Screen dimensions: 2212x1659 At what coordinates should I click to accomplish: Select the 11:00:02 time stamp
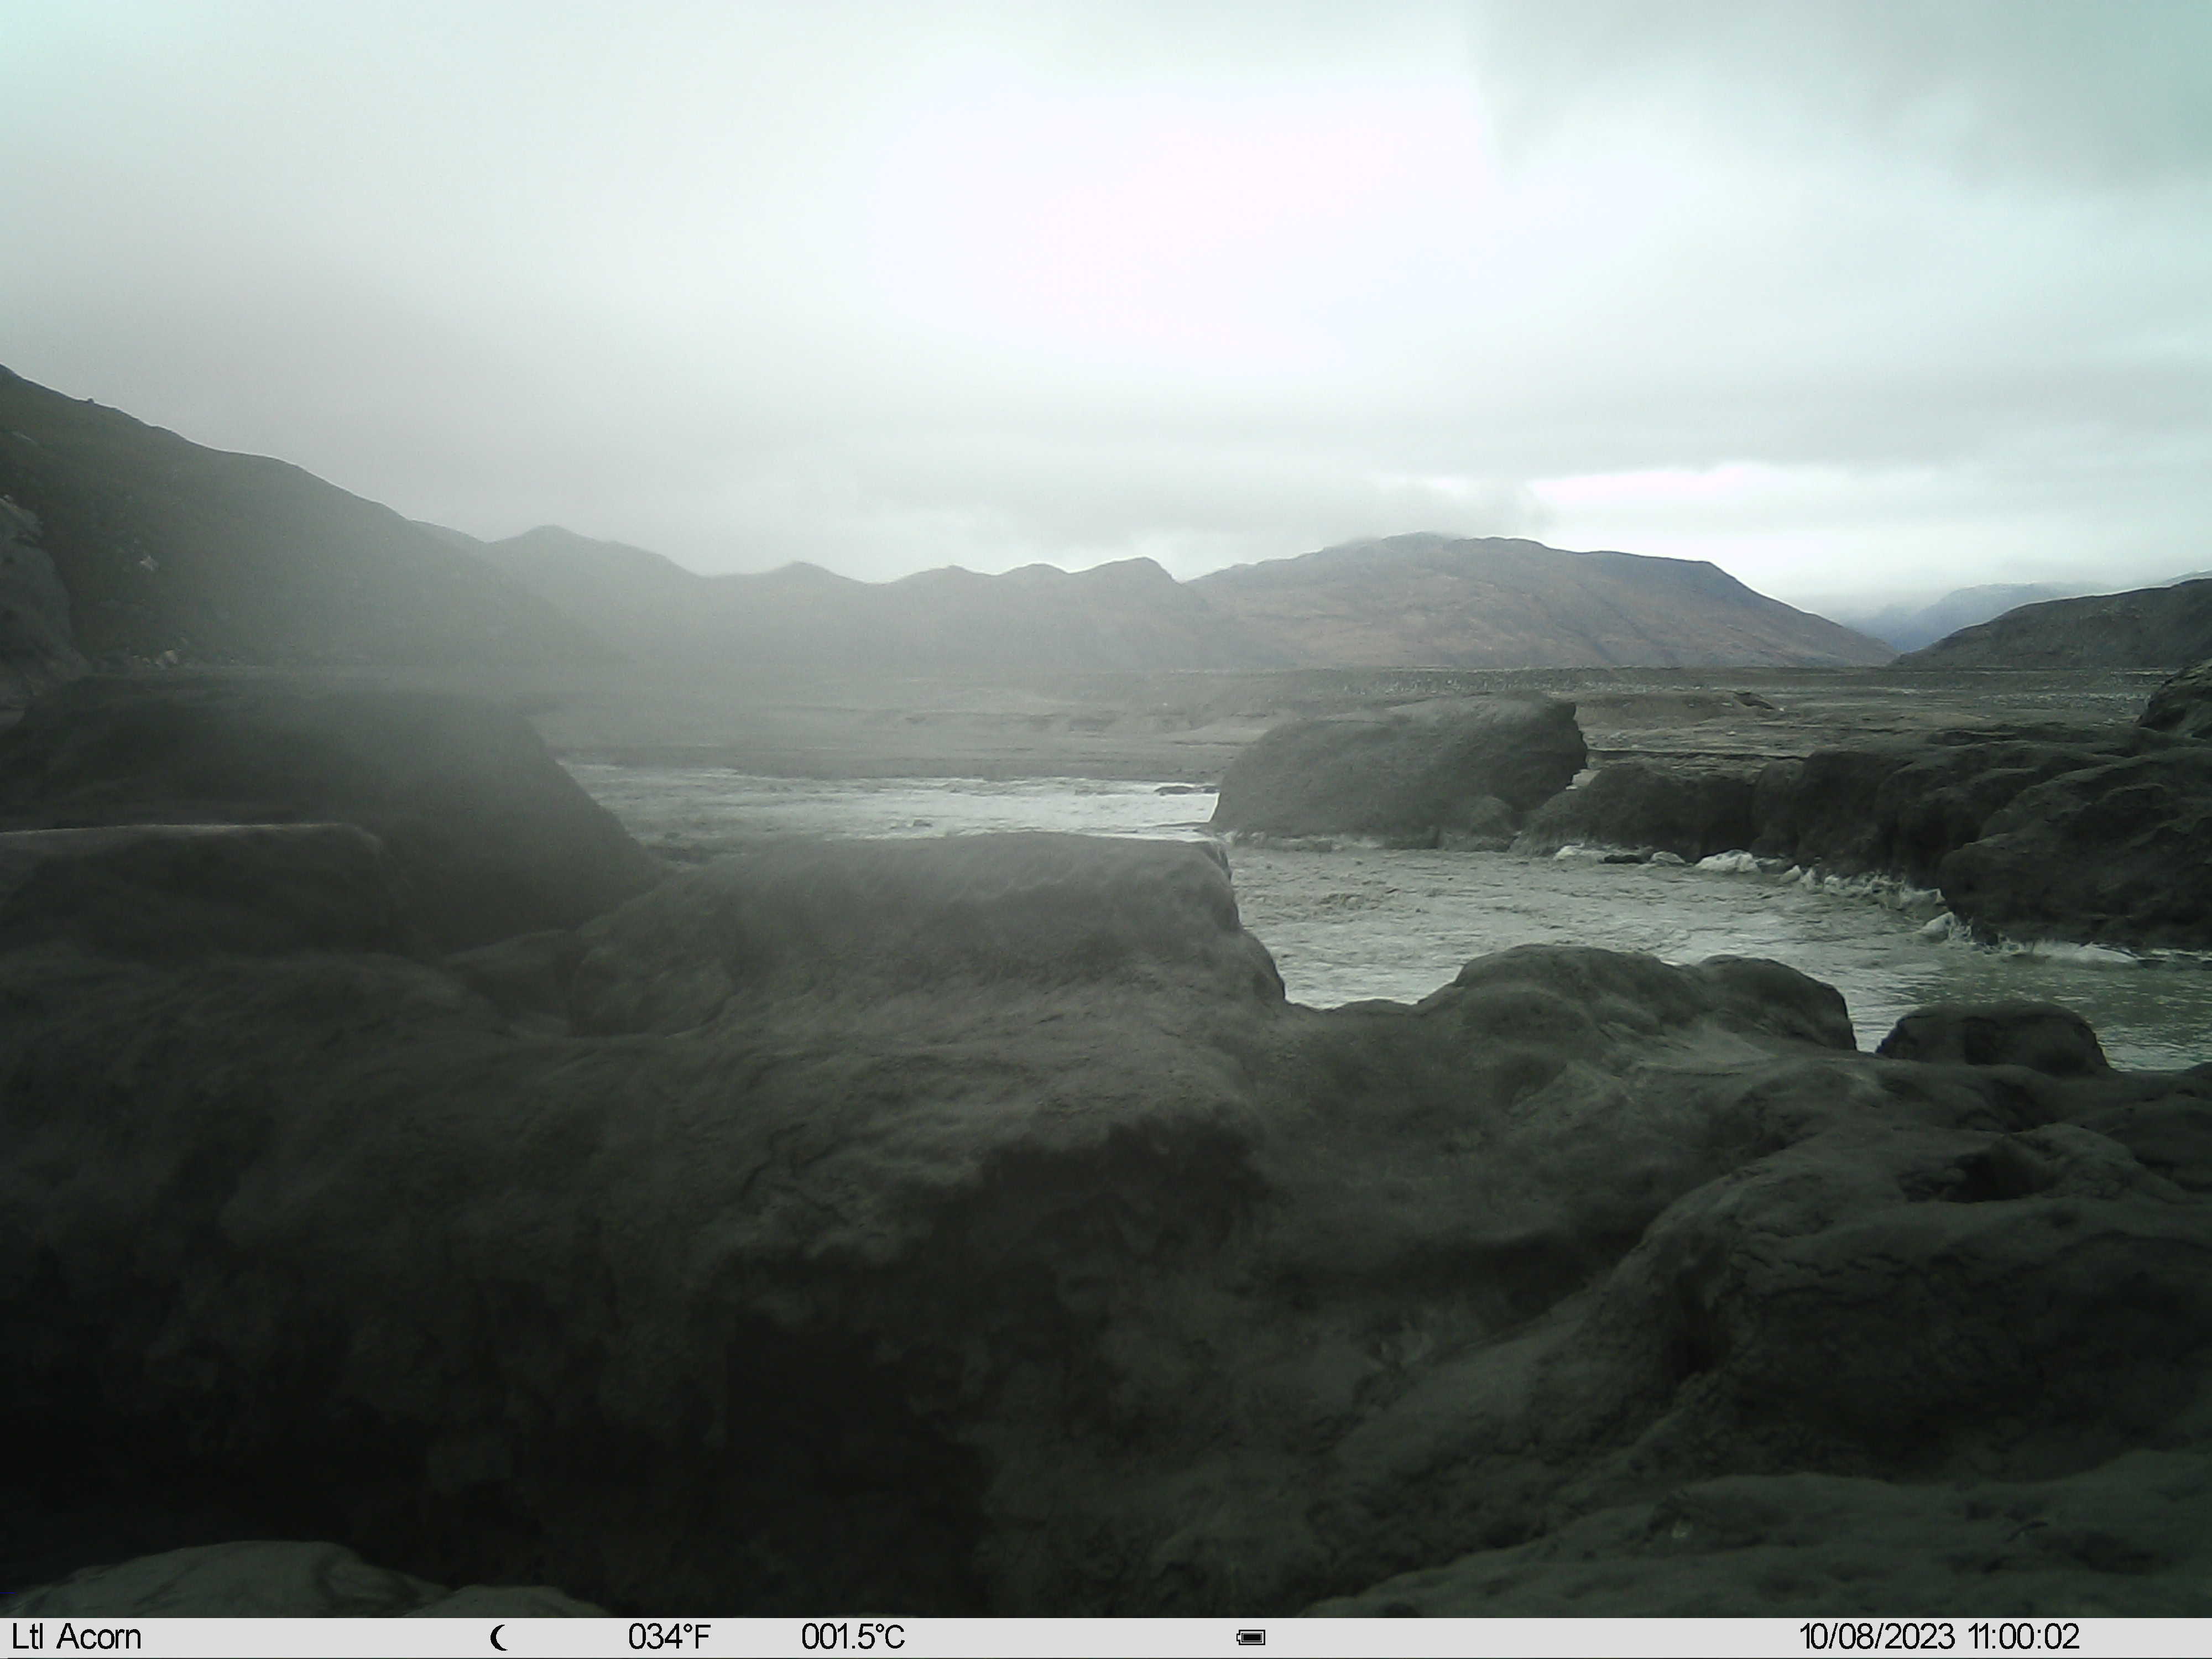coord(2024,1637)
